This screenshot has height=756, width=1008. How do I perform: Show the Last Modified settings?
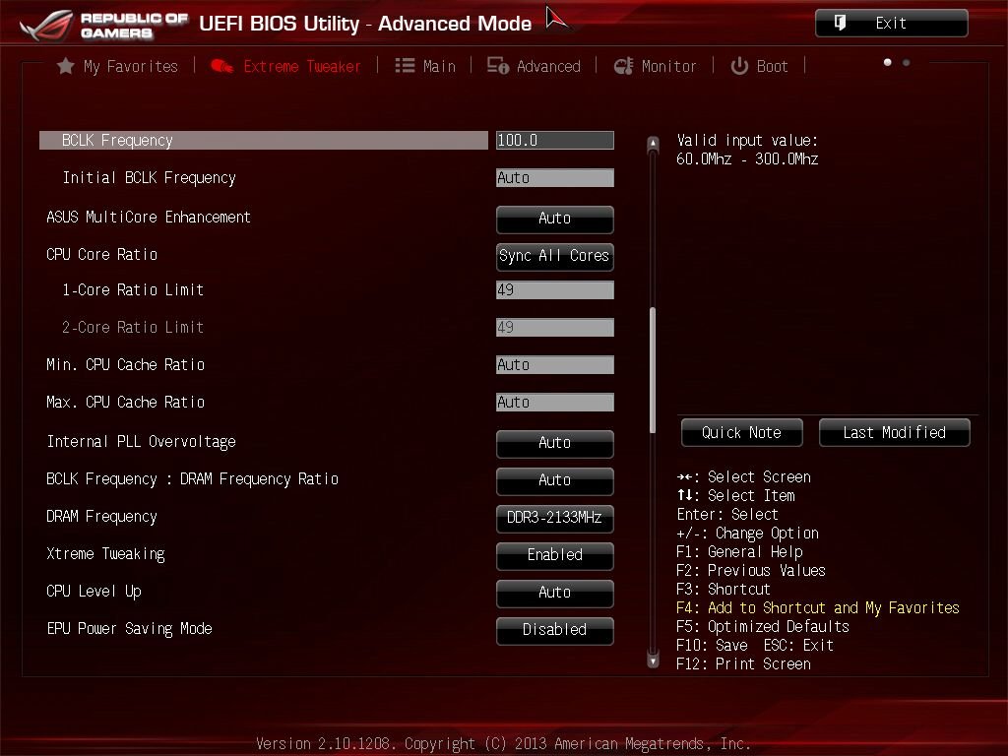[894, 433]
